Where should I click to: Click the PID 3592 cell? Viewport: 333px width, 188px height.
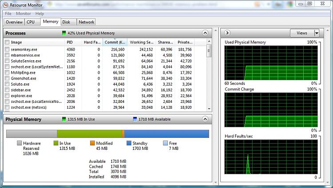[71, 55]
